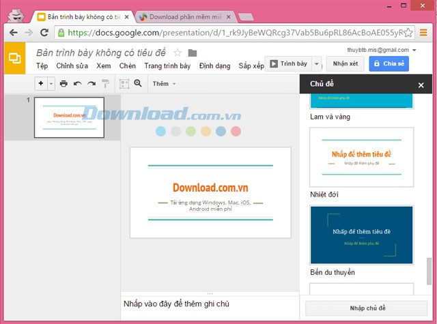Select the paint format tool

105,83
